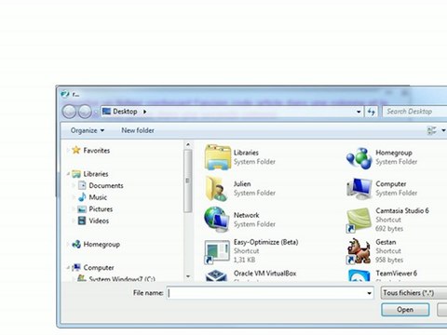This screenshot has width=447, height=335.
Task: Select the Gestan dog shortcut icon
Action: [x=359, y=251]
